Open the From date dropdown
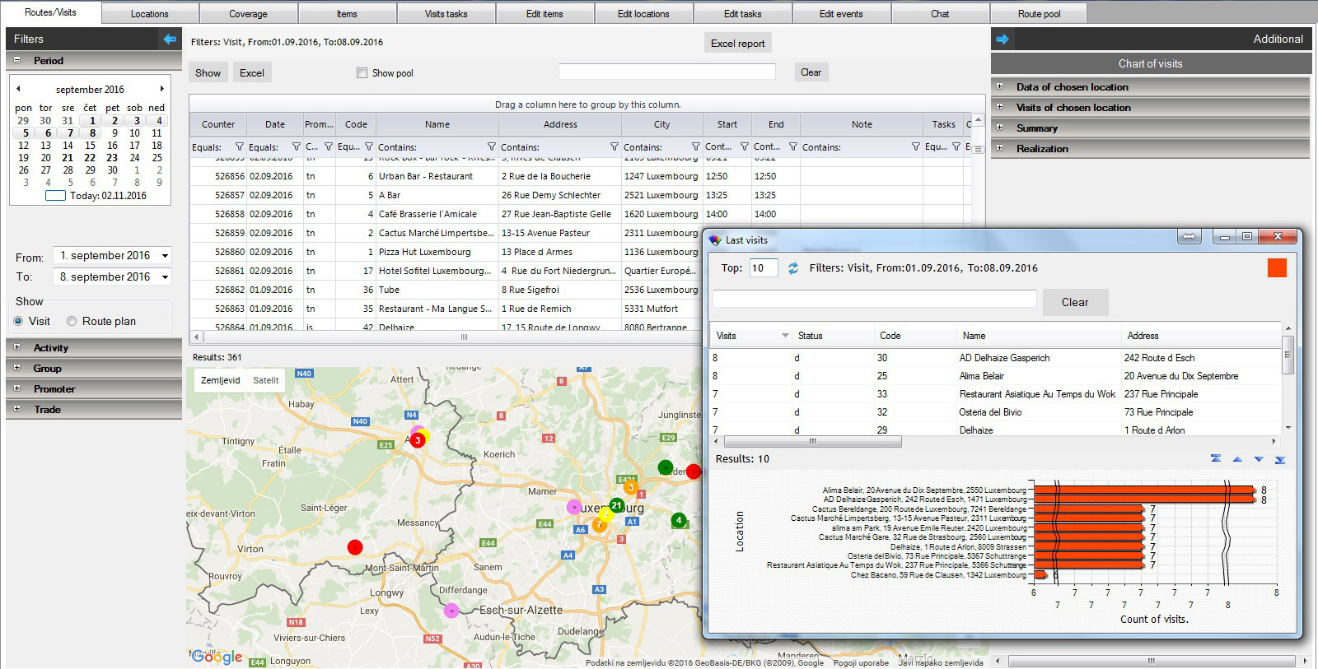 (165, 256)
